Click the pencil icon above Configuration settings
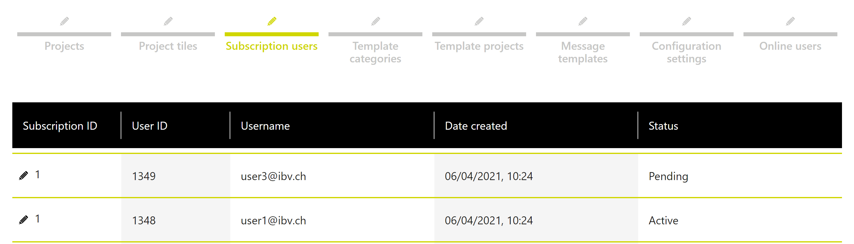The image size is (854, 244). tap(687, 22)
